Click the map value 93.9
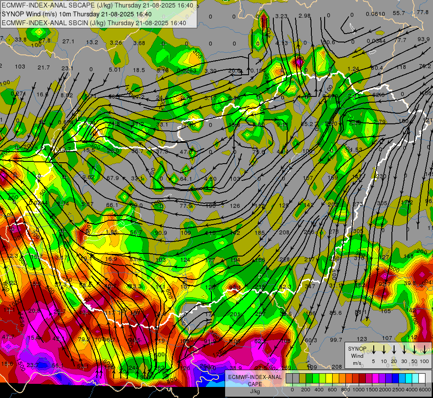The width and height of the screenshot is (433, 398). 423,39
